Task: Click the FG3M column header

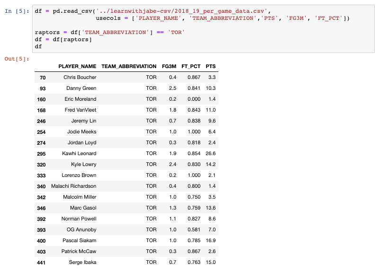Action: tap(169, 66)
